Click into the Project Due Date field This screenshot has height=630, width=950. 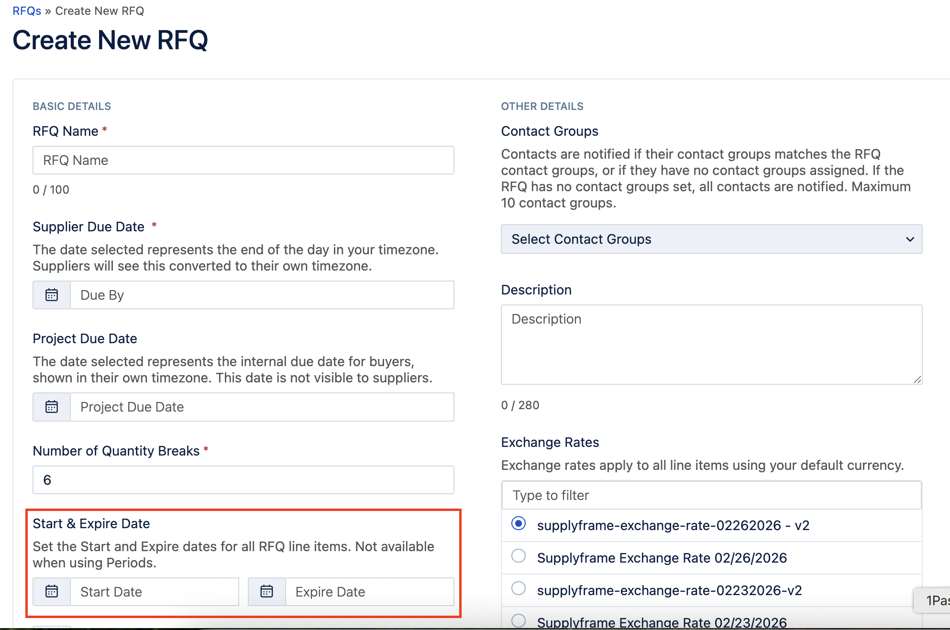pos(262,407)
